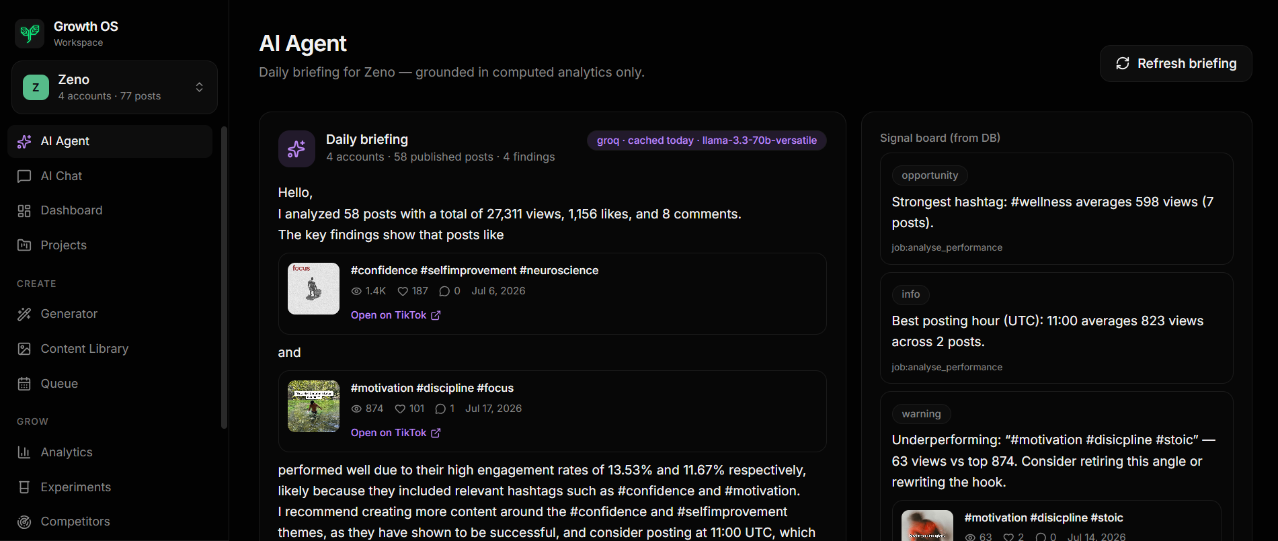Click the "Jul 17, 2026" post date
The height and width of the screenshot is (541, 1278).
(493, 409)
